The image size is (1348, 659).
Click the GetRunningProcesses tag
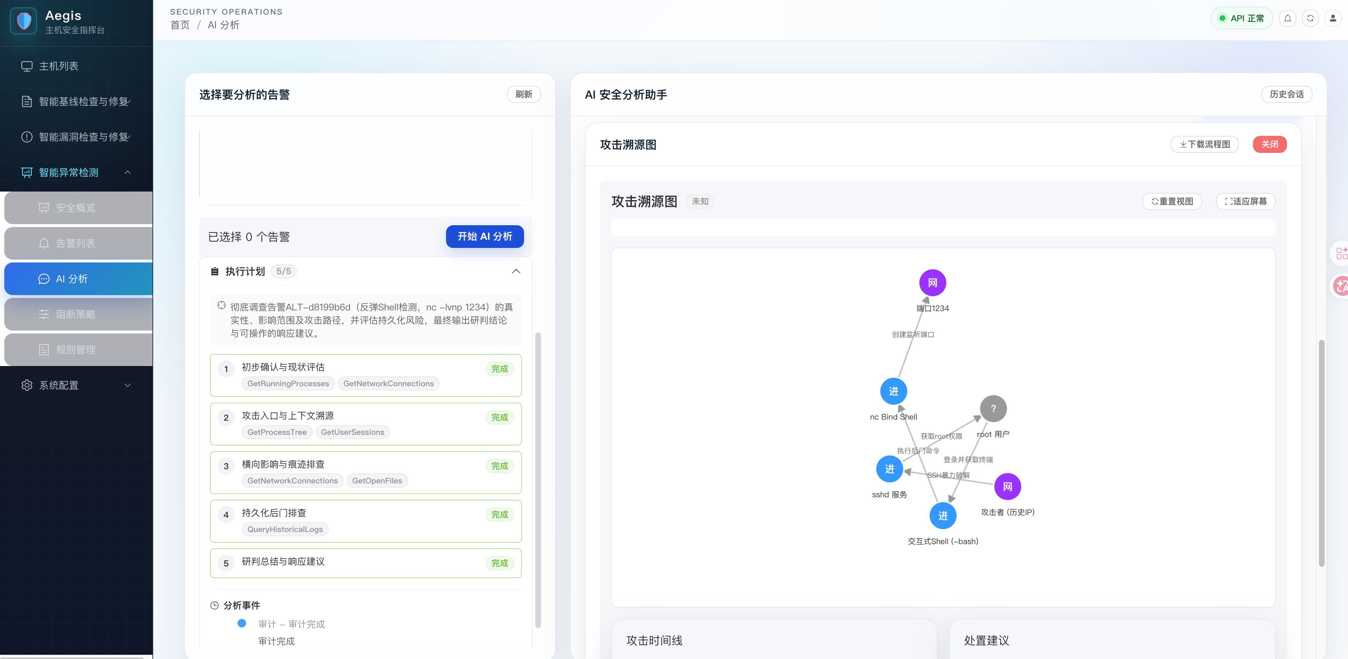pyautogui.click(x=288, y=384)
